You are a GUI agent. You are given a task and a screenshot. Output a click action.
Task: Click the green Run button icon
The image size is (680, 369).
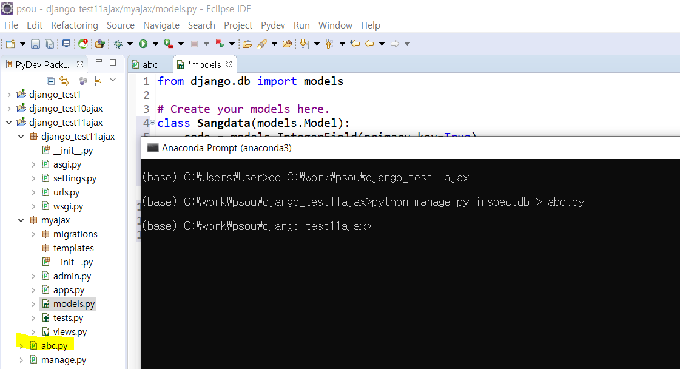tap(143, 44)
